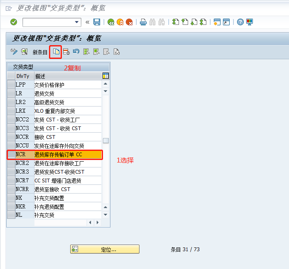The height and width of the screenshot is (269, 289).
Task: Click the window menu icon beside the title
Action: point(9,8)
